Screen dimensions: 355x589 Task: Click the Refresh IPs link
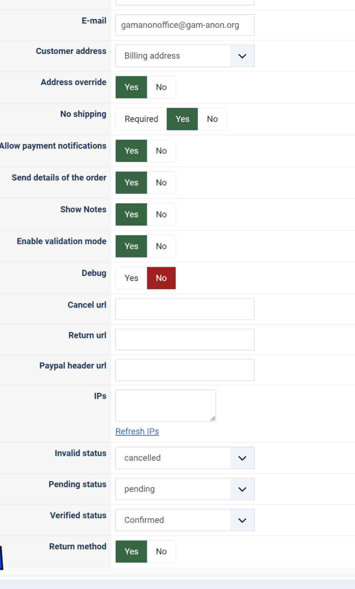[x=137, y=431]
